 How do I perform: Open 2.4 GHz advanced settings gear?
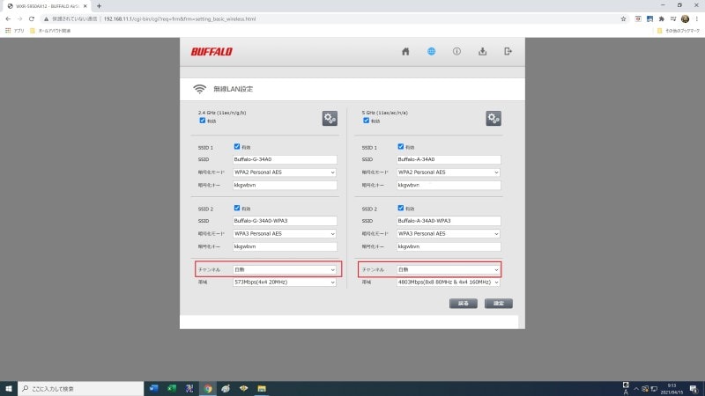tap(330, 118)
